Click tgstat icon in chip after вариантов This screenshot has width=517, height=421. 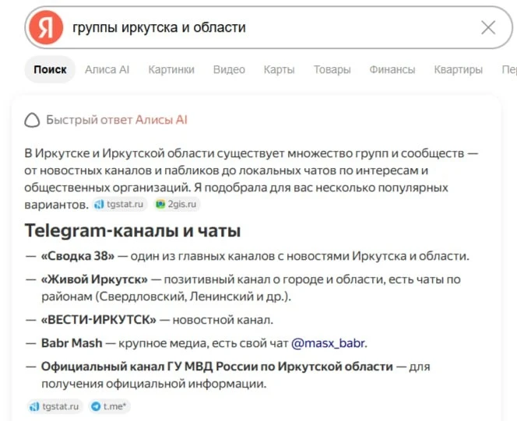[x=99, y=204]
